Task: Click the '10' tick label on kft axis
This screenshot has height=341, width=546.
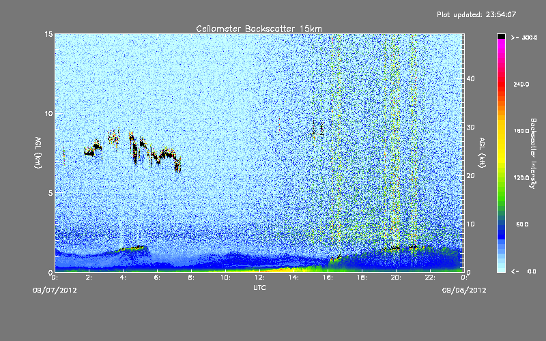Action: click(x=470, y=224)
